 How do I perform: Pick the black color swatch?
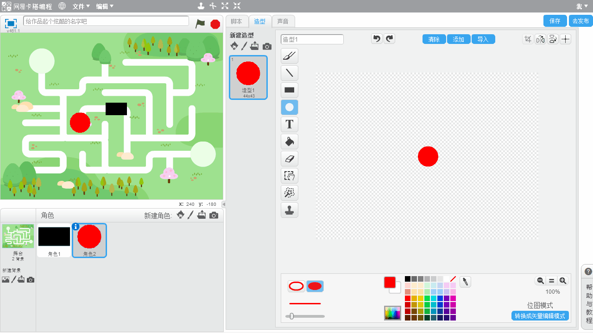click(x=408, y=279)
